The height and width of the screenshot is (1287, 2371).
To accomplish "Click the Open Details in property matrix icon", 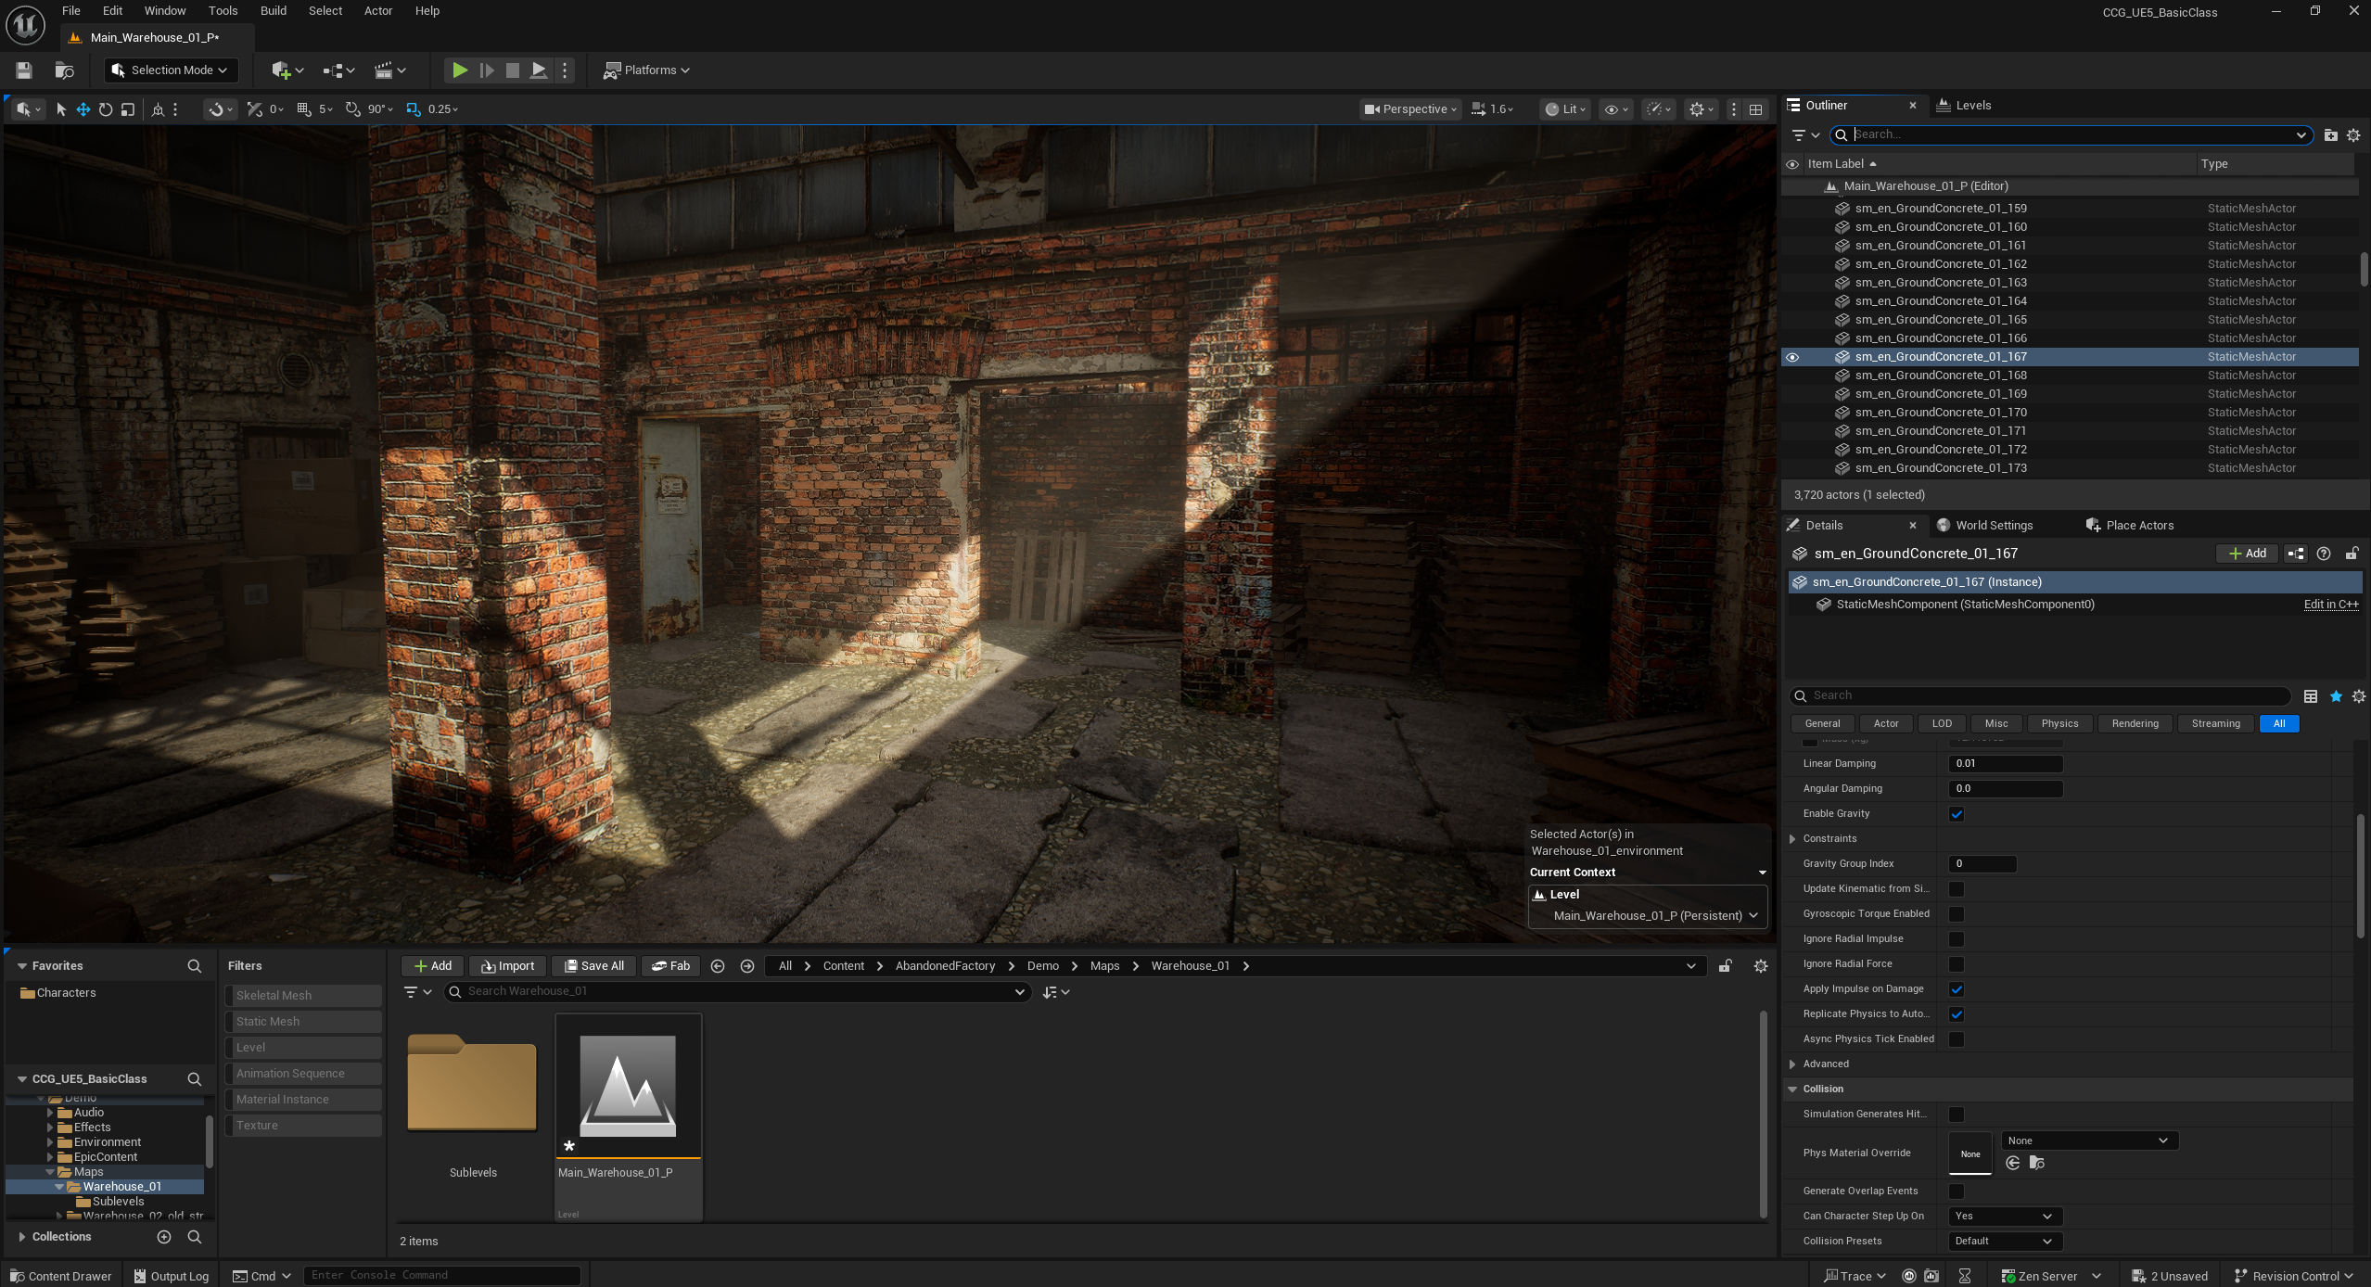I will coord(2311,696).
